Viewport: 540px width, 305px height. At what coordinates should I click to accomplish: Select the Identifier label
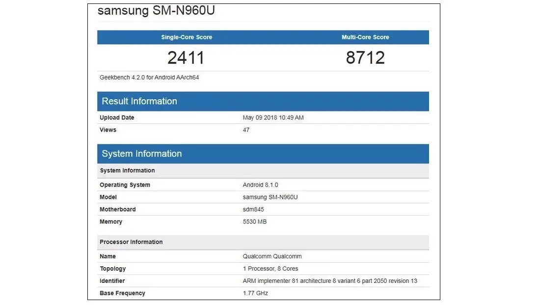pyautogui.click(x=112, y=281)
